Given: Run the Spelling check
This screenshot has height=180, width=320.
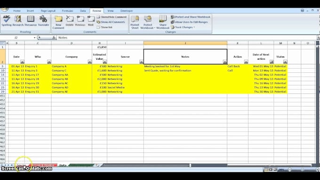Looking at the screenshot, I should point(6,21).
